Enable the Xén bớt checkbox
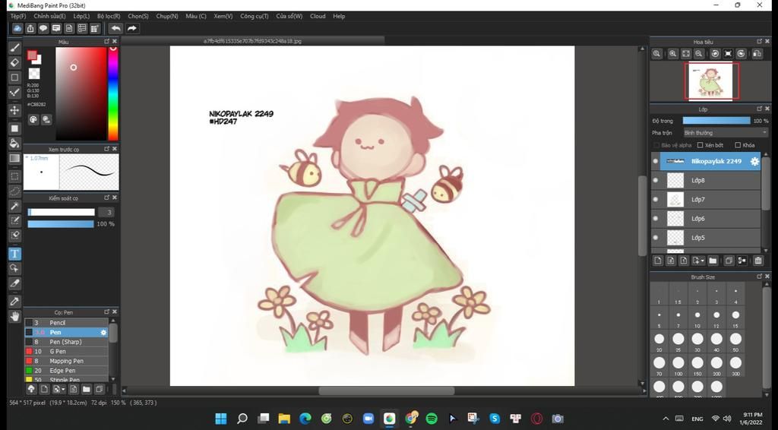This screenshot has width=778, height=430. [x=701, y=145]
